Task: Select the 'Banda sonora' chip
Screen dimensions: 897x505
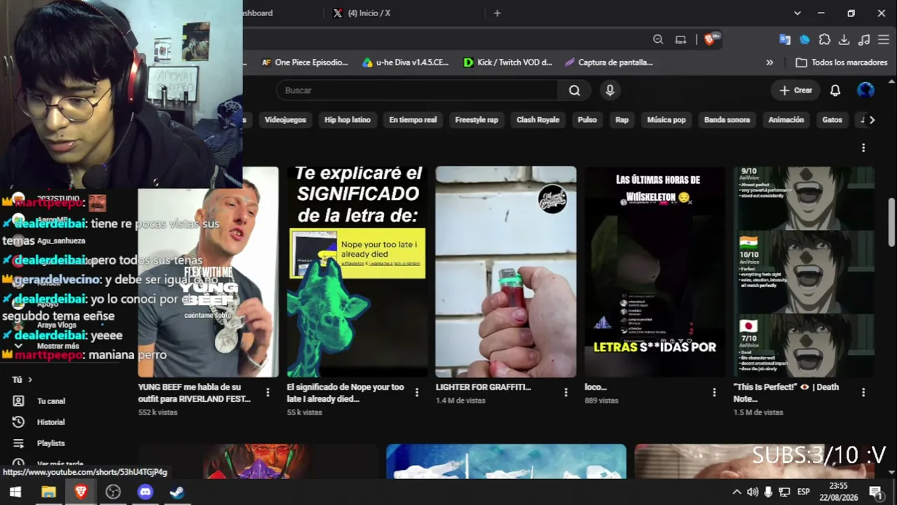Action: pos(727,120)
